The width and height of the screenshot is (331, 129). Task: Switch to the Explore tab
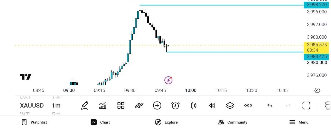(x=166, y=122)
